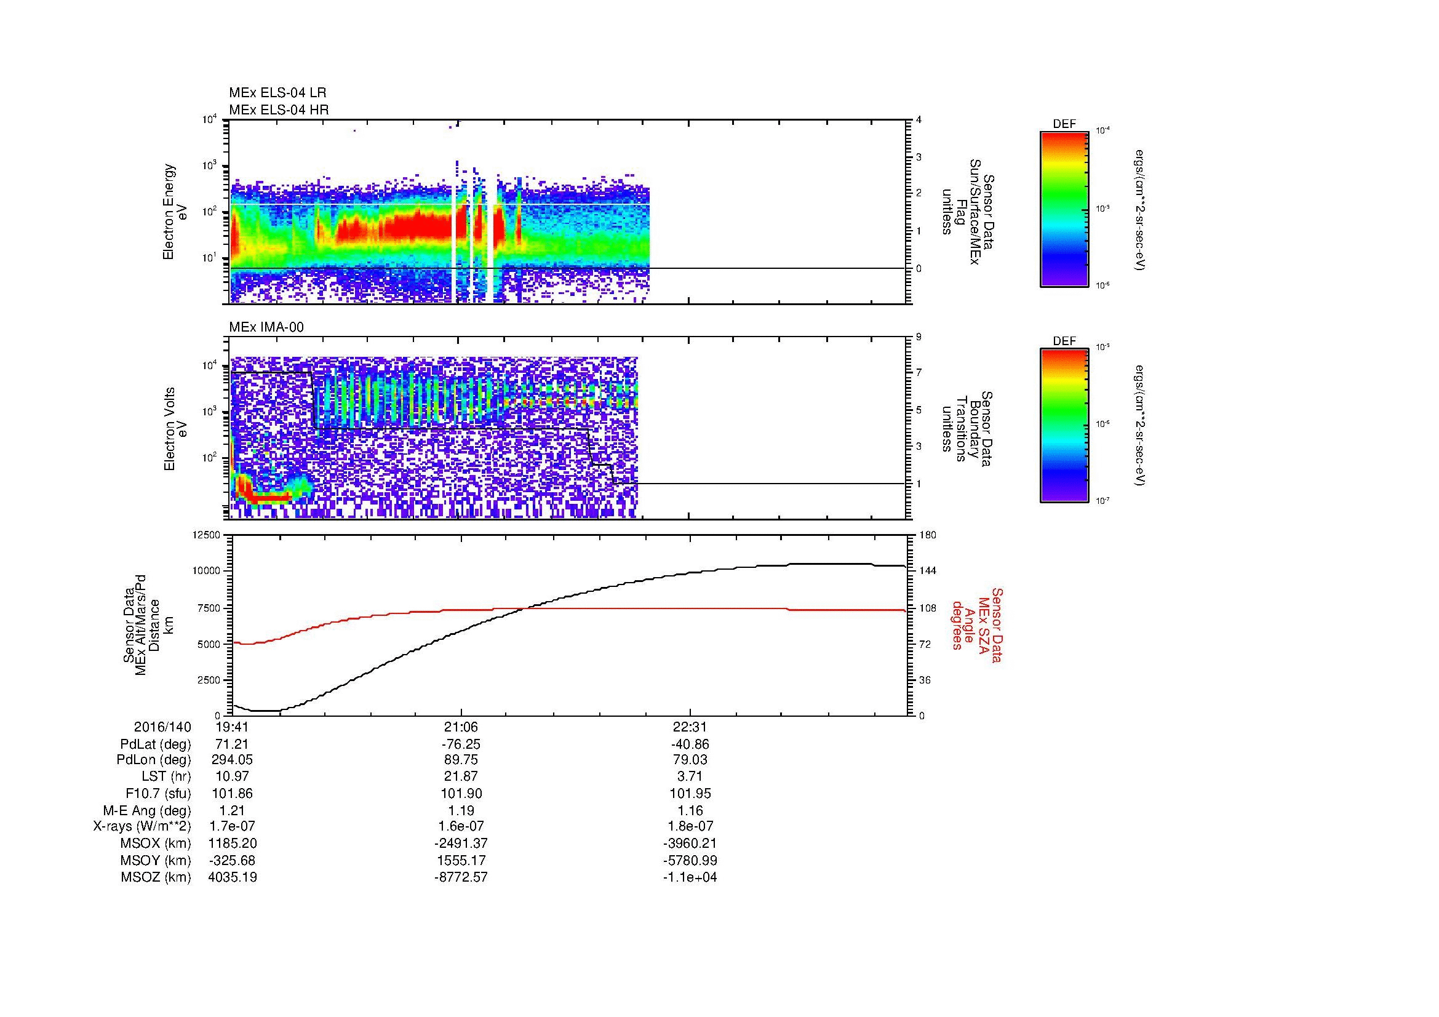Viewport: 1439px width, 1017px height.
Task: Click the 'PdLat (deg)' row label
Action: [156, 744]
